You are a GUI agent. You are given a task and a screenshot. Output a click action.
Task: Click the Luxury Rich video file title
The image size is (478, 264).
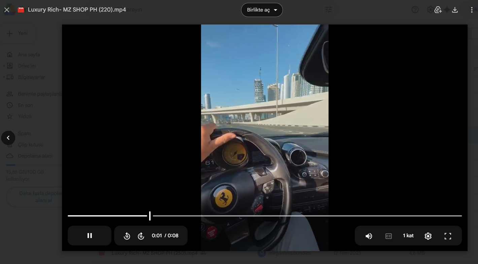(77, 10)
